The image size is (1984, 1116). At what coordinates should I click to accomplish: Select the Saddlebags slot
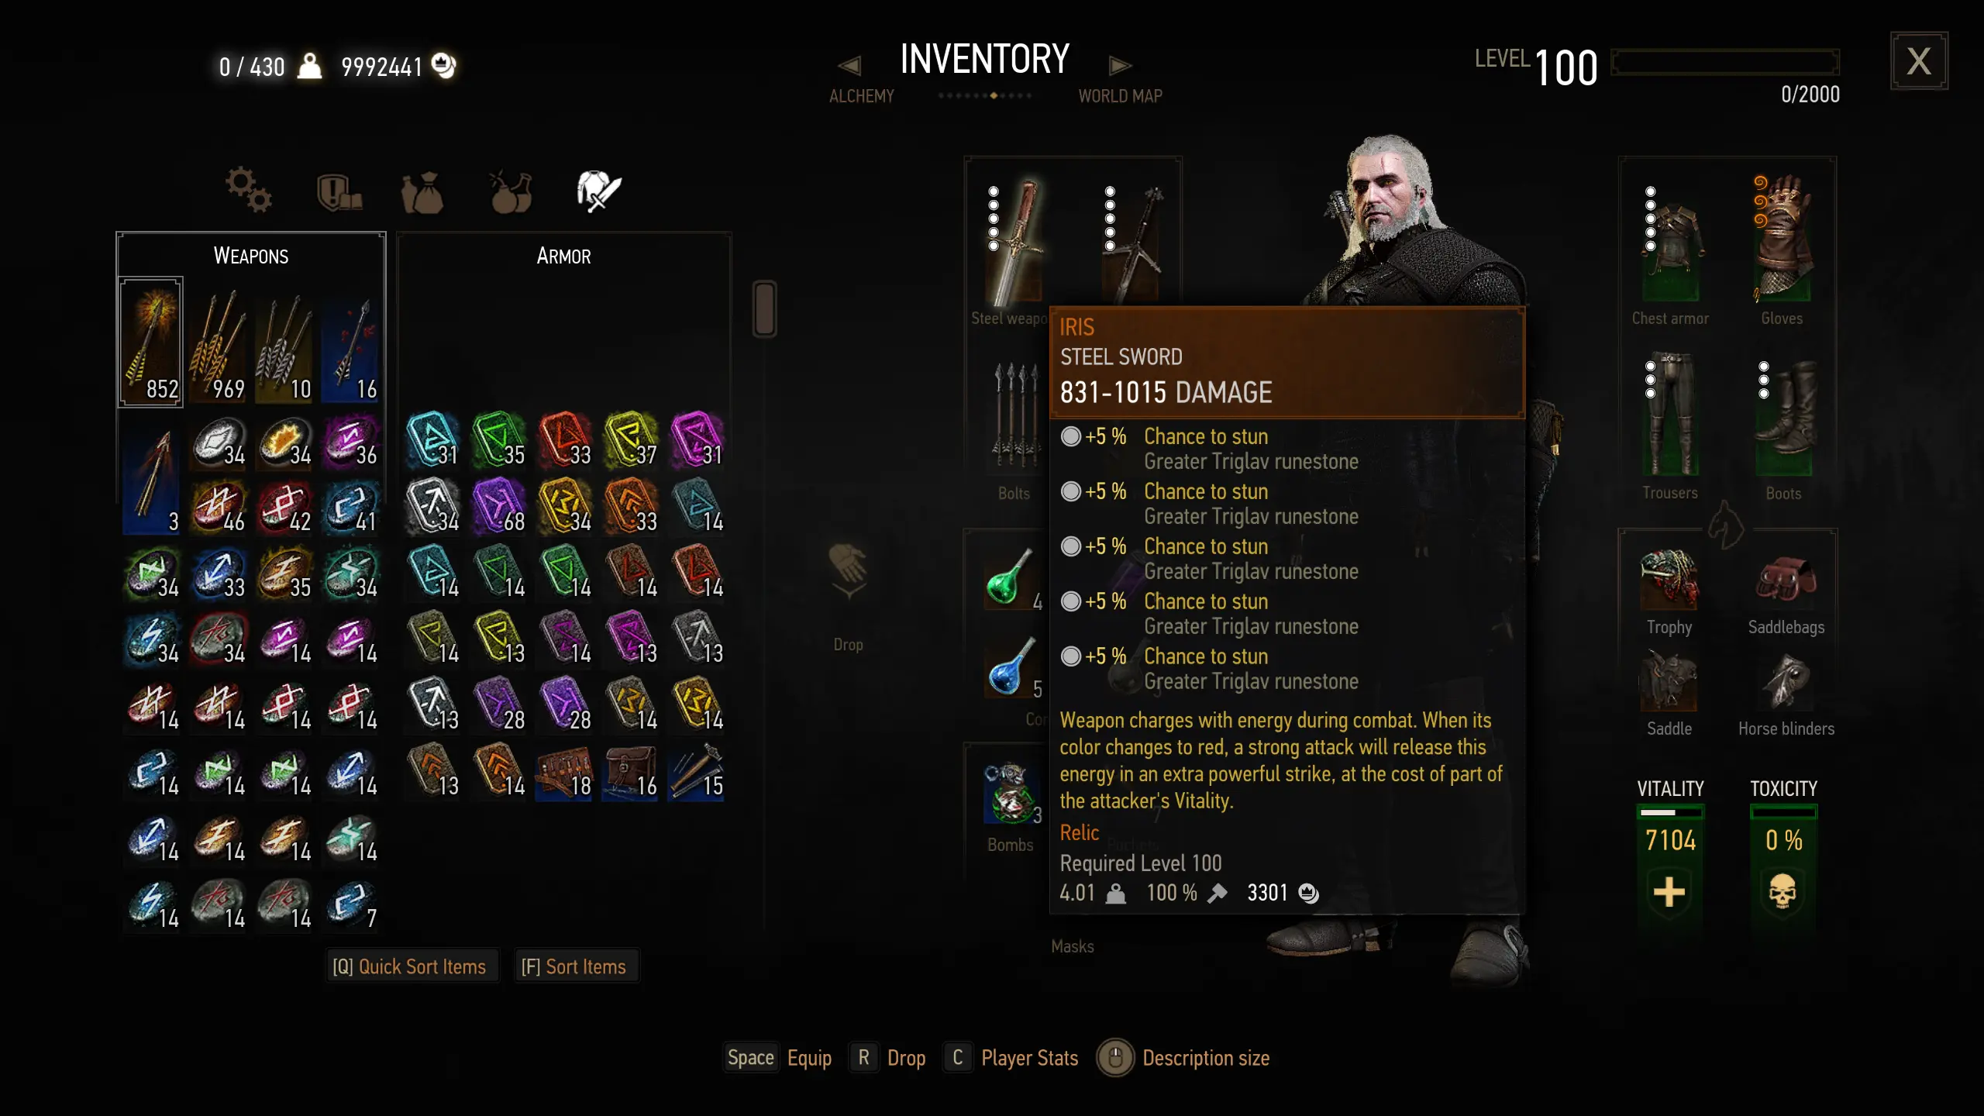click(x=1785, y=580)
